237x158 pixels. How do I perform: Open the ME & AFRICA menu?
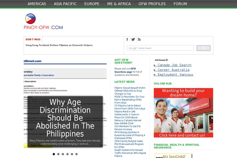[x=119, y=4]
